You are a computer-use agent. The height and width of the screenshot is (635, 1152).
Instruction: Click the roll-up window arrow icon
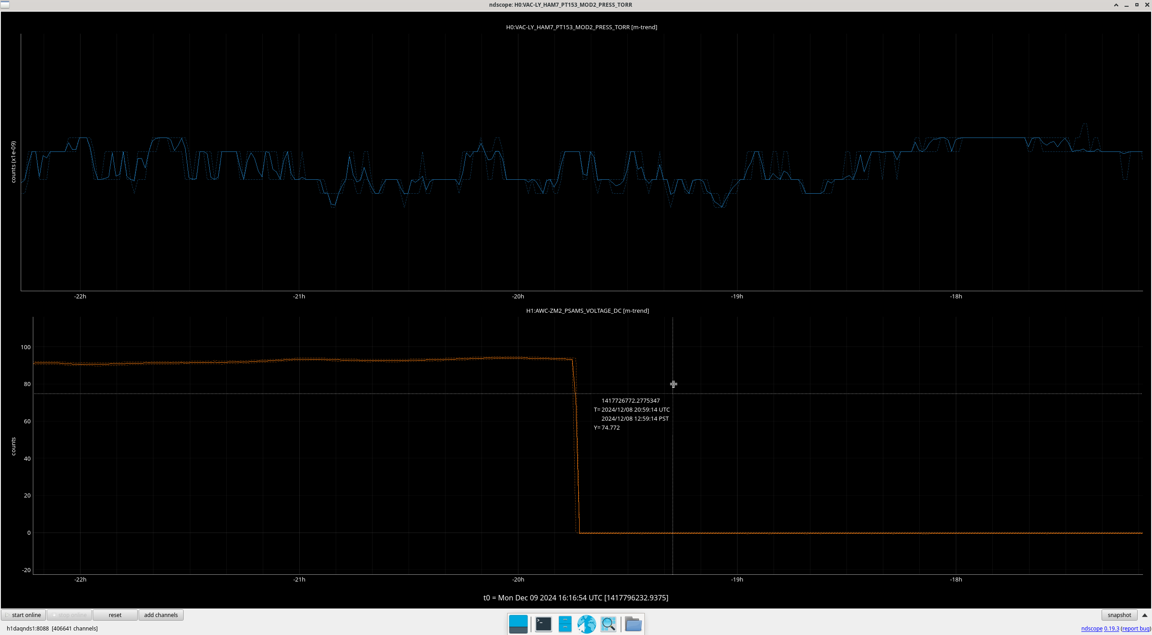[x=1116, y=5]
